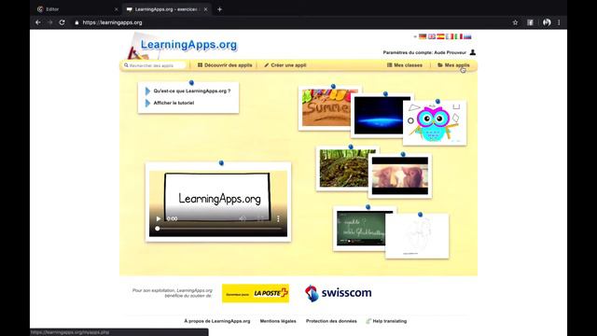Open Help translating footer link

coord(386,321)
